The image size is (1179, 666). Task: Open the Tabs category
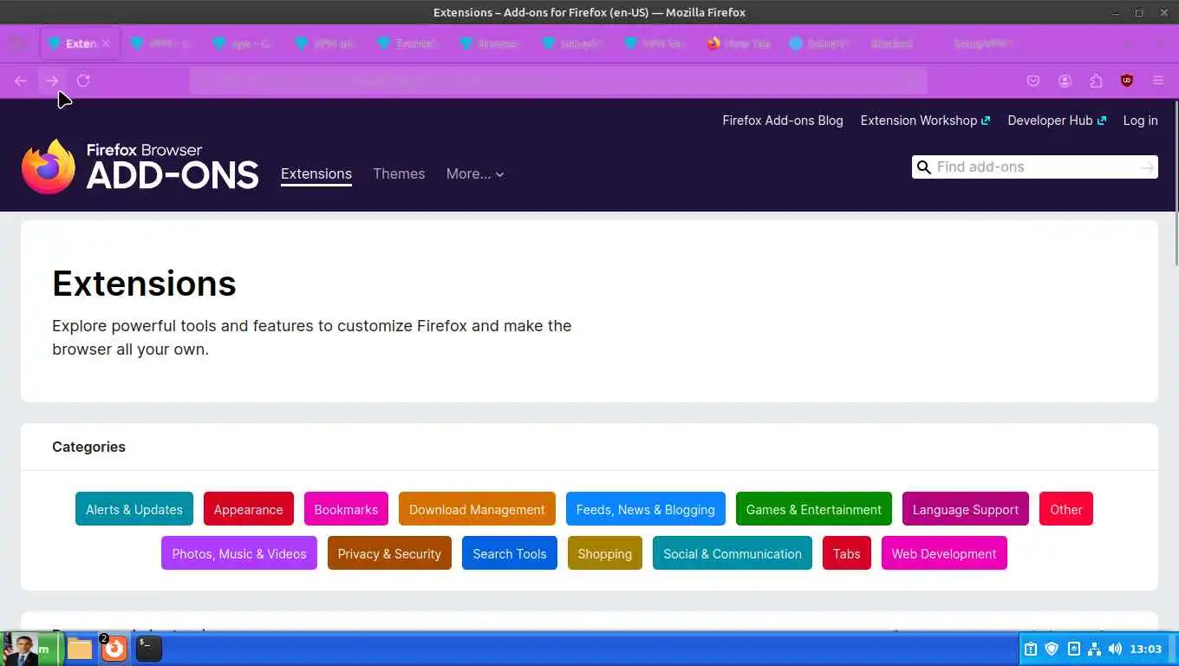847,553
